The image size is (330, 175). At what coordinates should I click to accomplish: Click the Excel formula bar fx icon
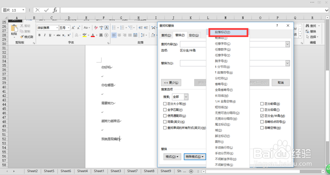pyautogui.click(x=55, y=10)
